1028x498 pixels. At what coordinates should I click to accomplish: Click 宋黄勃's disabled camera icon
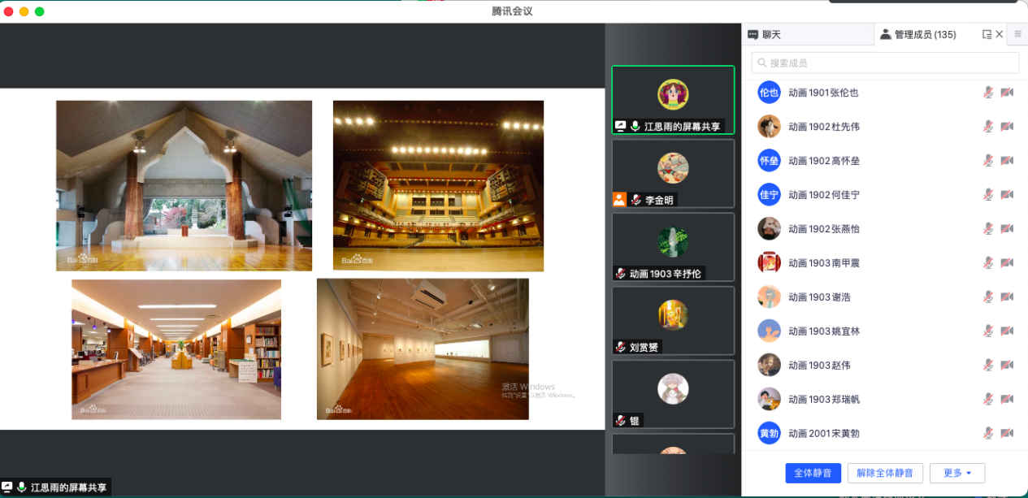[1007, 434]
